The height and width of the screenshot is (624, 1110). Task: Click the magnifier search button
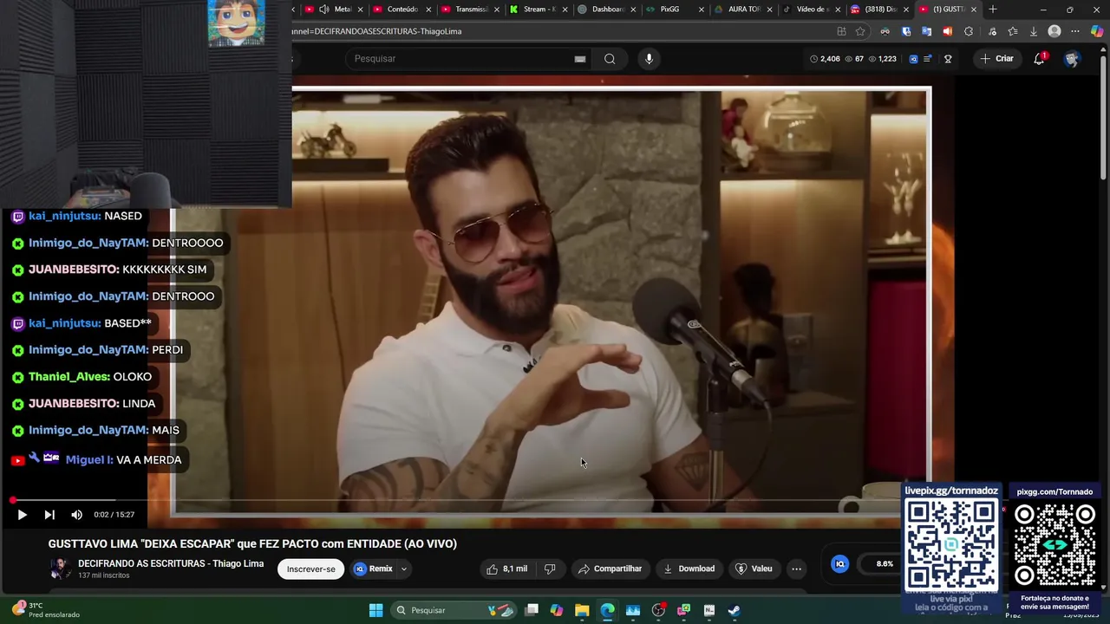610,59
